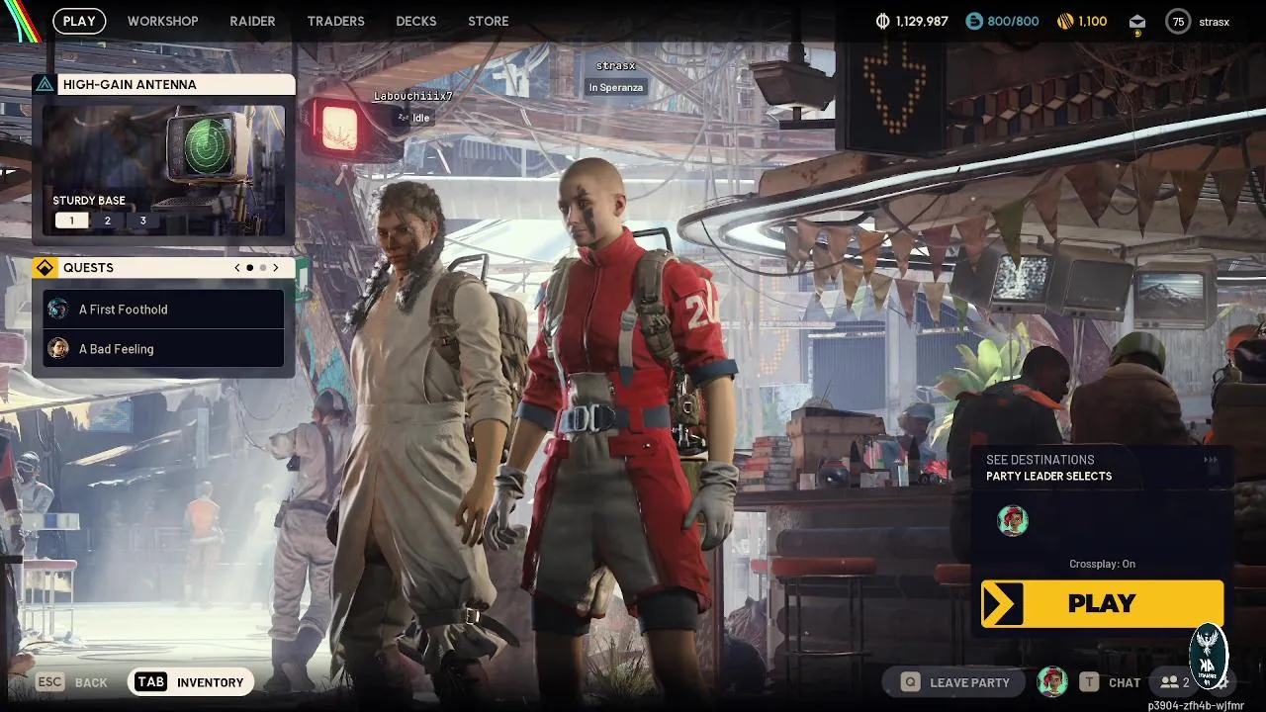Open the HIGH-GAIN ANTENNA header
Viewport: 1266px width, 712px height.
click(164, 84)
